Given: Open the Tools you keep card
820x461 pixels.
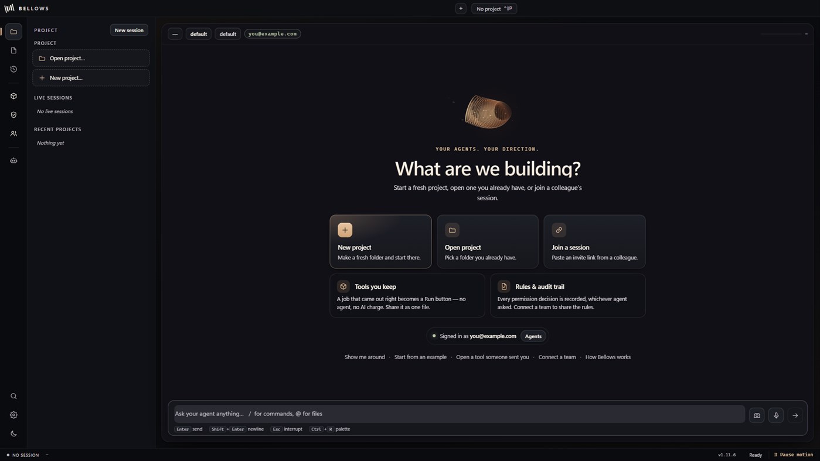Looking at the screenshot, I should click(407, 296).
